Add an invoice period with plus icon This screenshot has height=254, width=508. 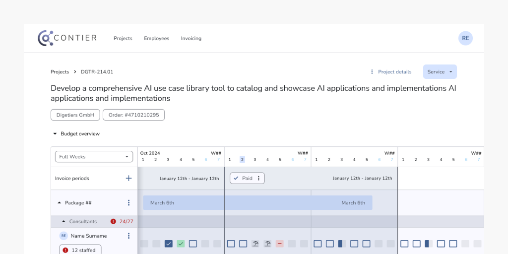128,178
